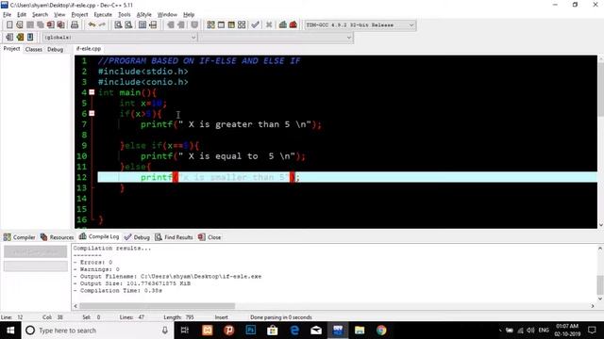Run the program via toolbar

coord(221,24)
